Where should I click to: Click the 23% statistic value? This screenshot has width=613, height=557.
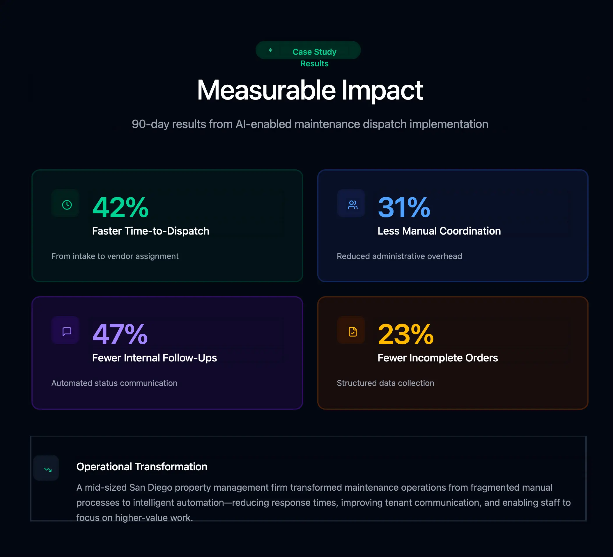point(405,334)
